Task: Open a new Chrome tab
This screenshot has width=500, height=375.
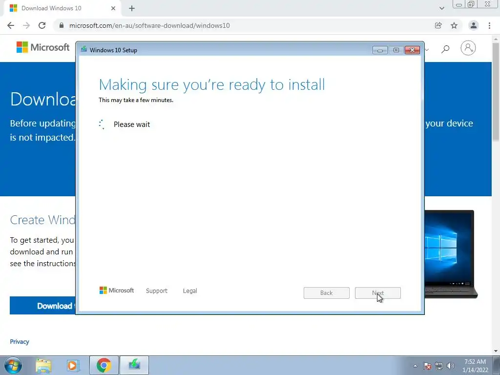Action: click(132, 8)
